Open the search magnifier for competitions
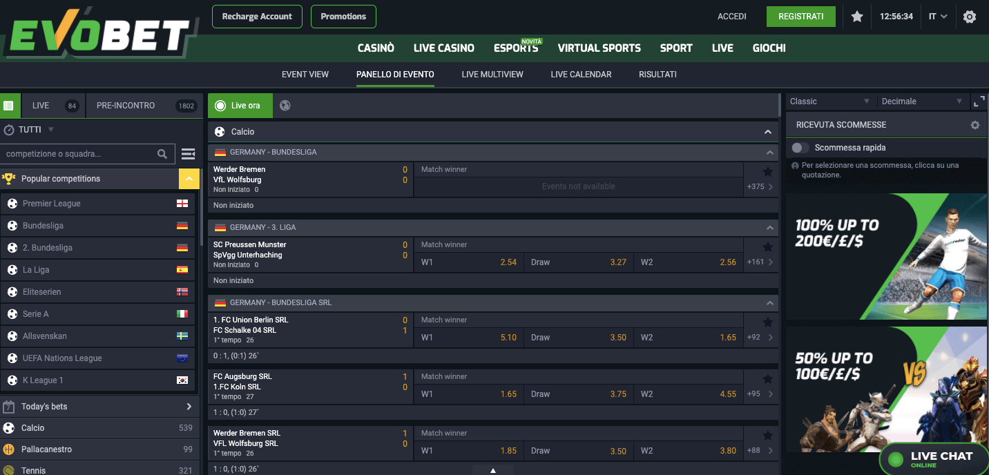989x475 pixels. [x=162, y=154]
